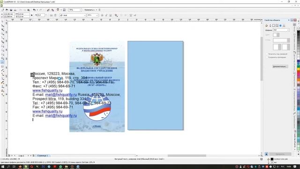Open the Arial font list dropdown
The width and height of the screenshot is (300, 169).
click(x=84, y=15)
